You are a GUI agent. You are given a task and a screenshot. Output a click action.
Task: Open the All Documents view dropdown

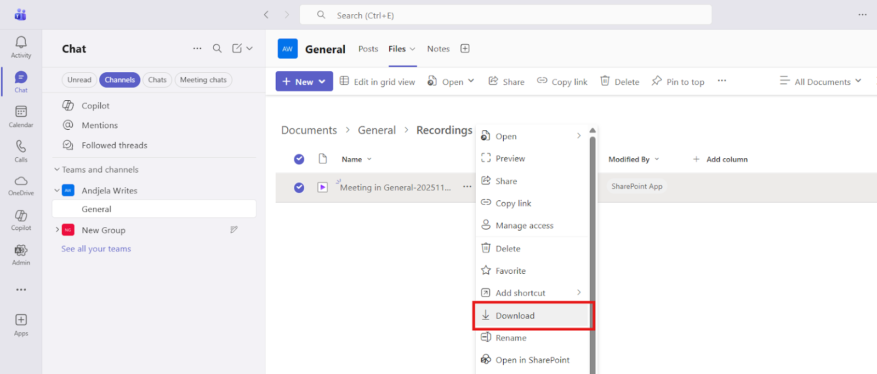[821, 82]
